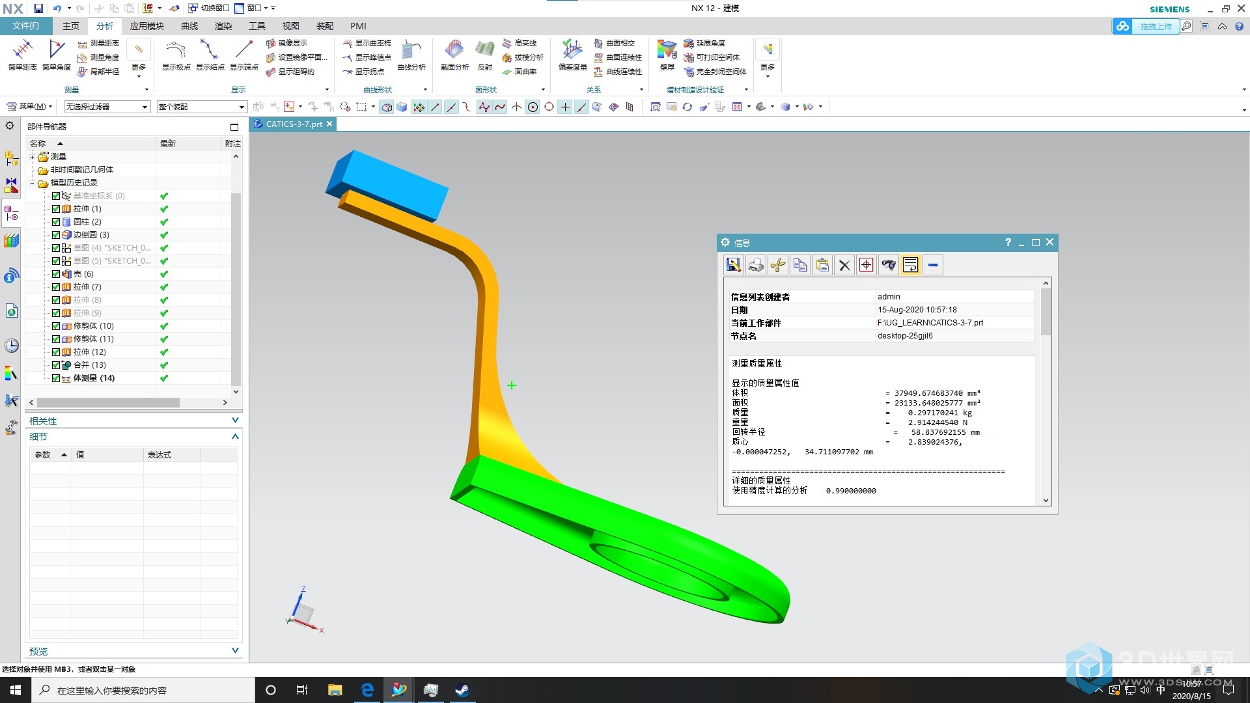This screenshot has height=703, width=1250.
Task: Switch to the 应用模块 ribbon tab
Action: (x=147, y=26)
